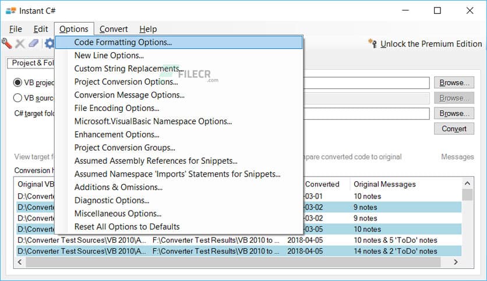
Task: Open Assumed Namespace 'Imports' Statements for Snippets
Action: pos(179,174)
